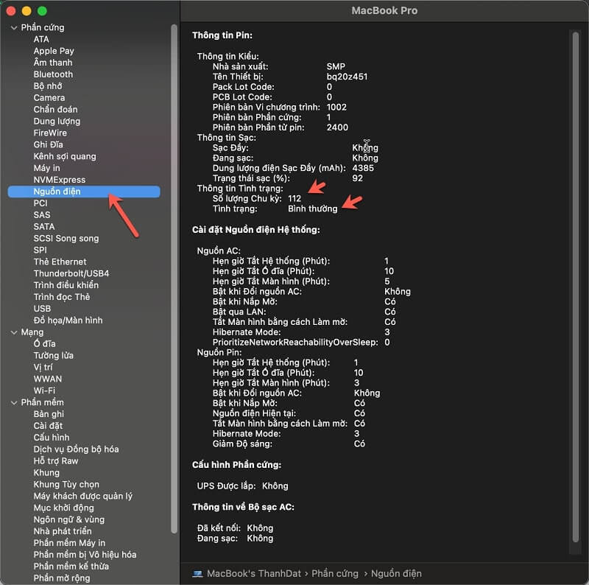Select Phần mềm Máy in item
The image size is (589, 585).
pos(69,543)
